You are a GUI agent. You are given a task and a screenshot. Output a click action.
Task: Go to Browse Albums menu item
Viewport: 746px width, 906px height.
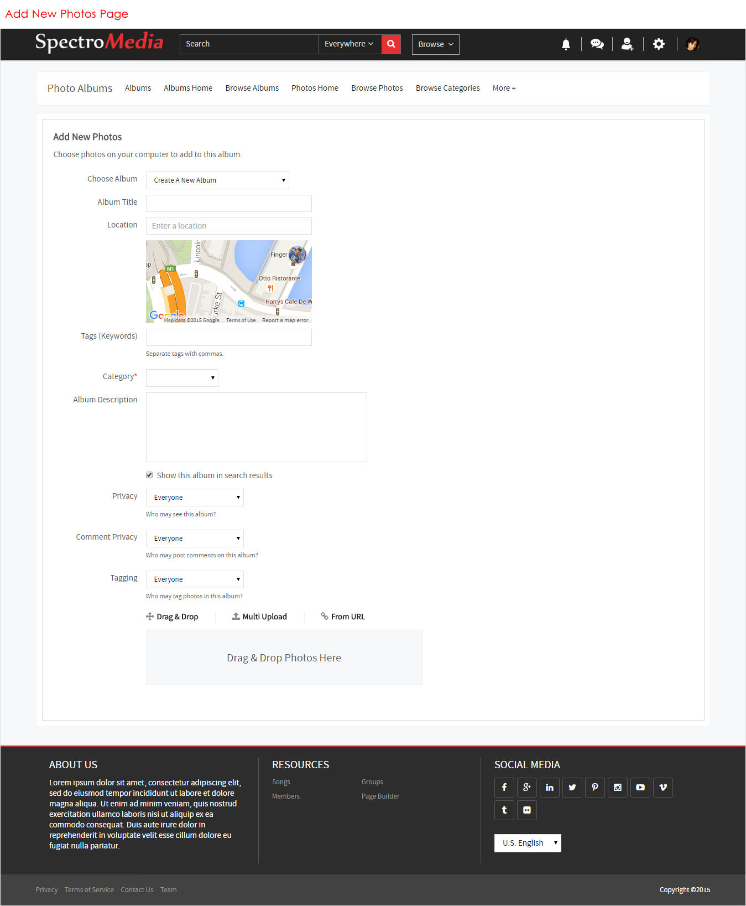[x=252, y=88]
